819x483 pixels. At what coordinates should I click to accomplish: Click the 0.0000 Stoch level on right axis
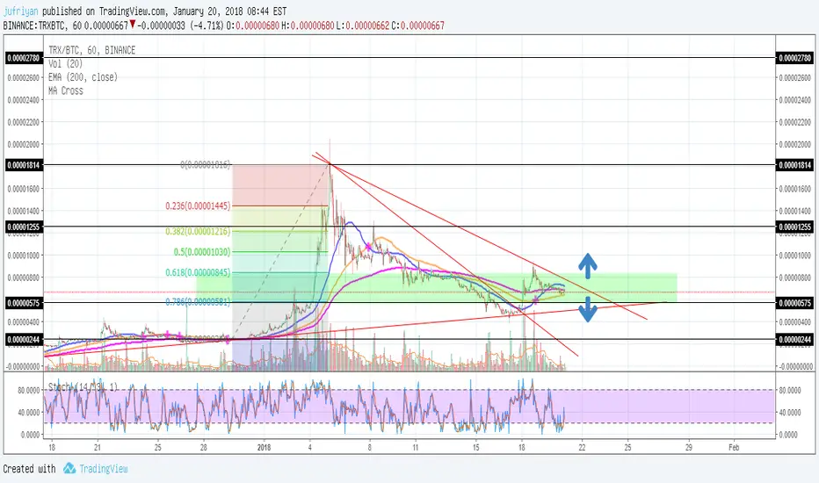(787, 435)
